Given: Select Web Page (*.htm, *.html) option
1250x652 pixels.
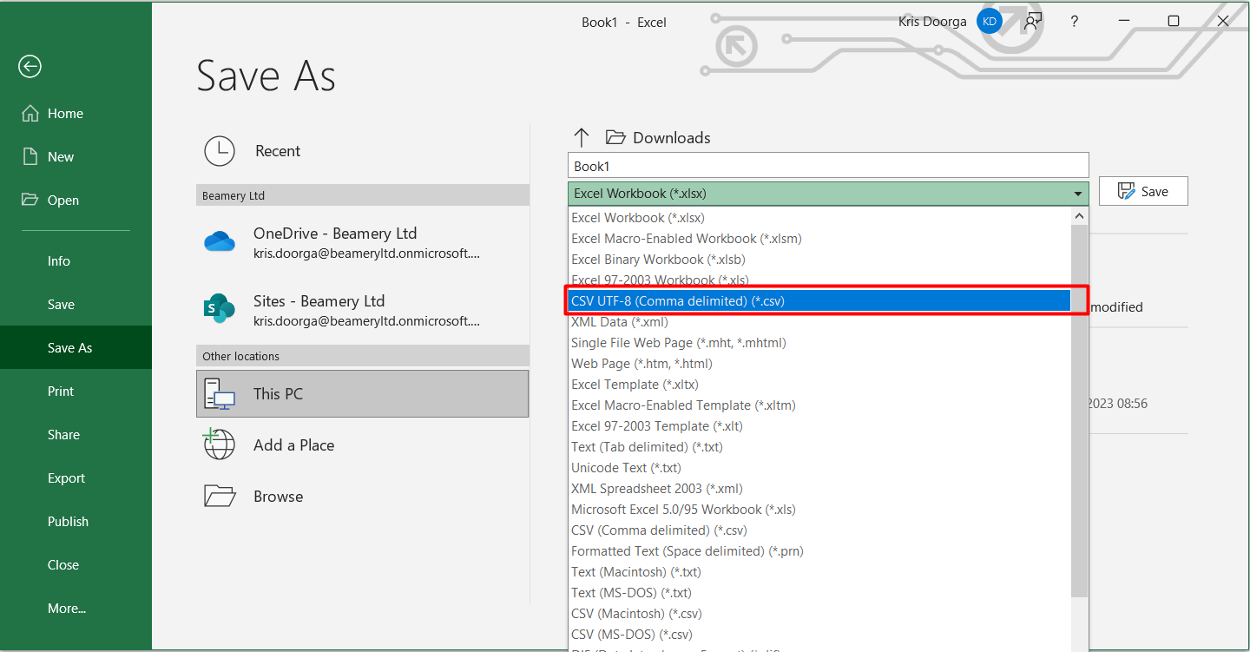Looking at the screenshot, I should [x=820, y=364].
